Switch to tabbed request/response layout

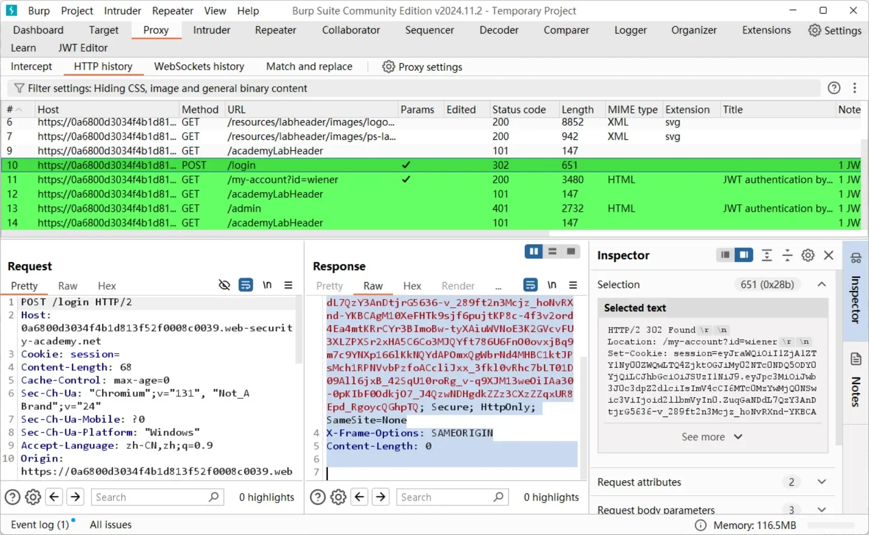click(x=571, y=251)
